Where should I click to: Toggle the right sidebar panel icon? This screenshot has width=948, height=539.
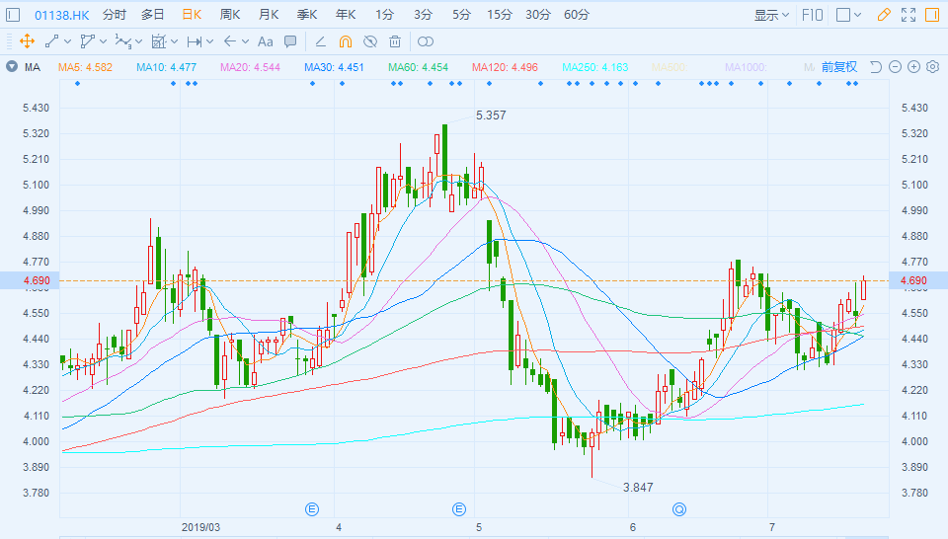click(x=932, y=15)
